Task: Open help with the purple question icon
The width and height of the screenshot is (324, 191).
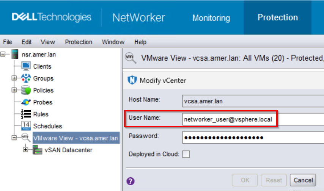Action: 131,181
